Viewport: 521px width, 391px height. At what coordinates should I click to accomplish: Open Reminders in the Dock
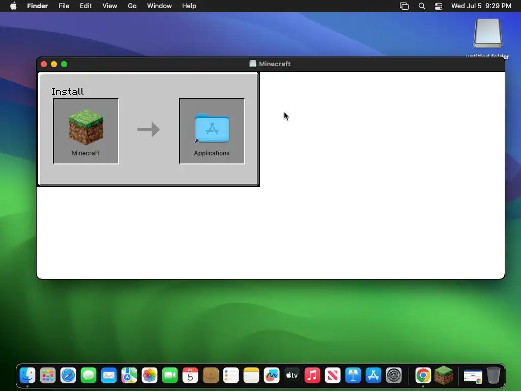231,375
